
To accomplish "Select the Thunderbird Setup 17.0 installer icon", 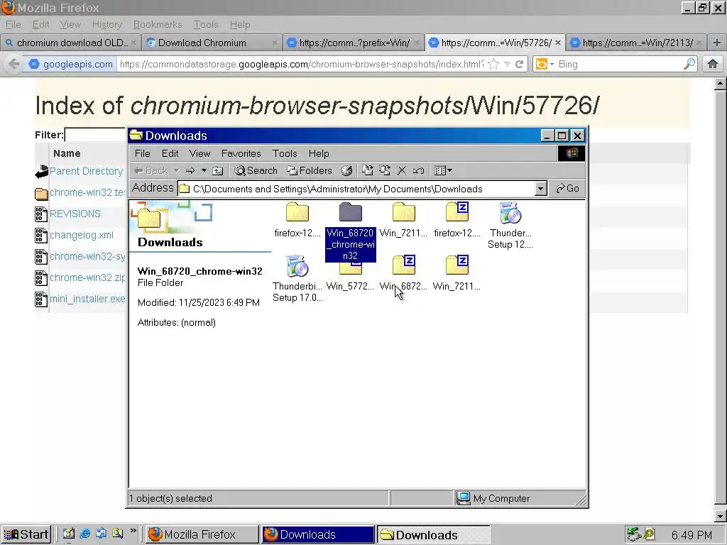I will [x=297, y=266].
